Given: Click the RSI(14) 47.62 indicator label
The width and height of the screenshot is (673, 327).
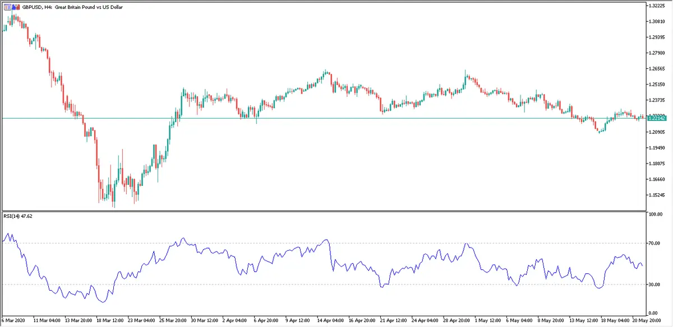Looking at the screenshot, I should 18,216.
